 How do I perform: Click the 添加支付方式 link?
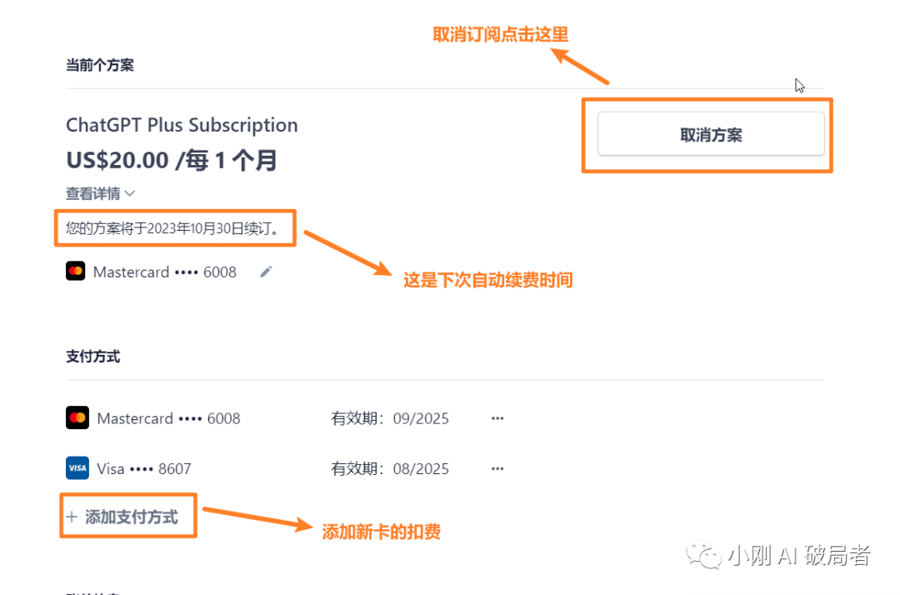[x=132, y=517]
